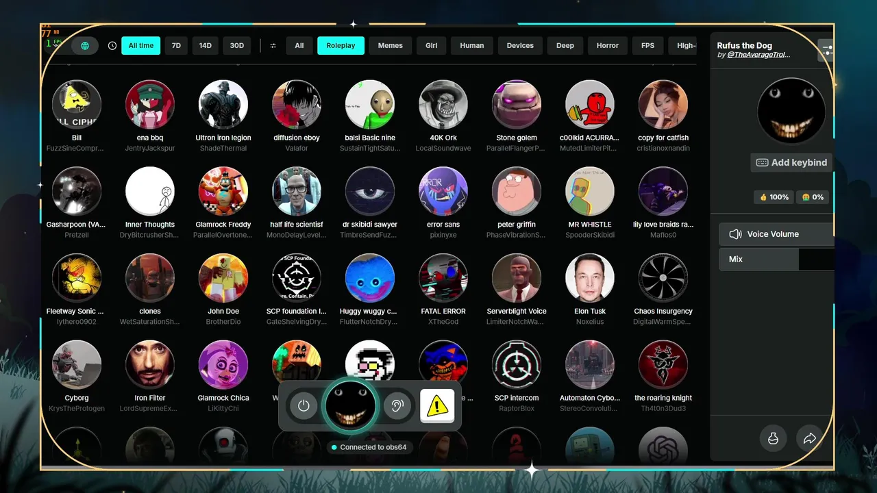Screen dimensions: 877x493
Task: Click the yellow warning triangle button
Action: coord(437,405)
